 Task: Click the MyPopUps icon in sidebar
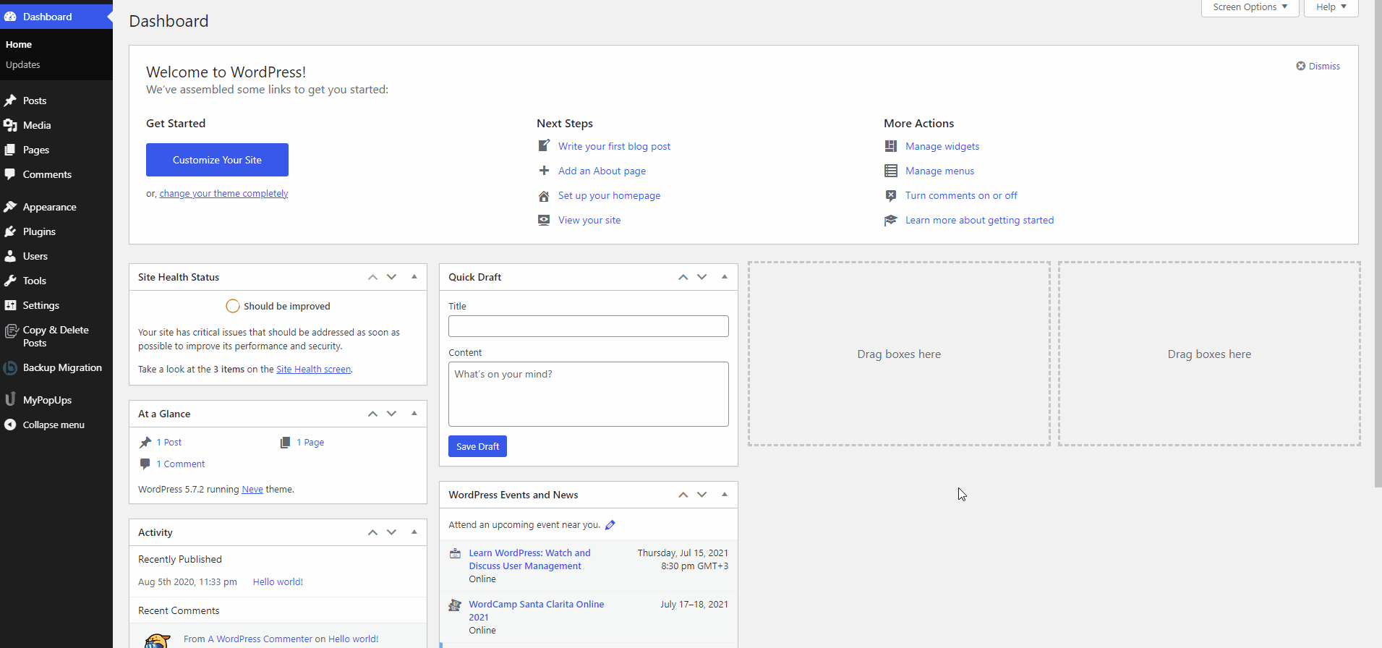click(10, 400)
